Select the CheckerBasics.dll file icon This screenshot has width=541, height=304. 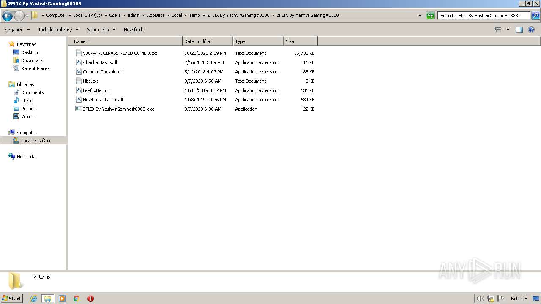coord(78,62)
